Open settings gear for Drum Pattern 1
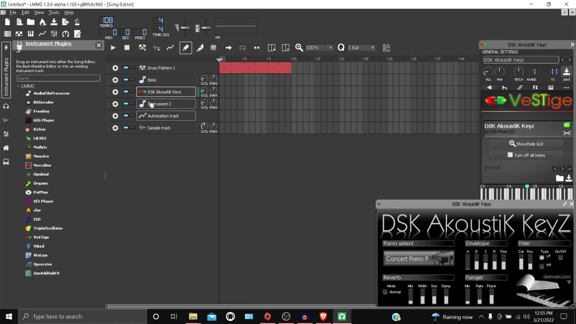This screenshot has width=576, height=324. coord(115,68)
